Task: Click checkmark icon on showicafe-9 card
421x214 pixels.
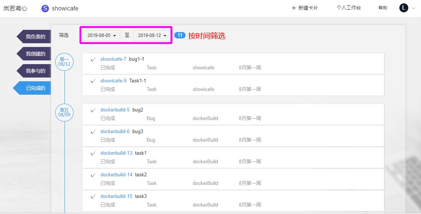Action: pos(93,81)
